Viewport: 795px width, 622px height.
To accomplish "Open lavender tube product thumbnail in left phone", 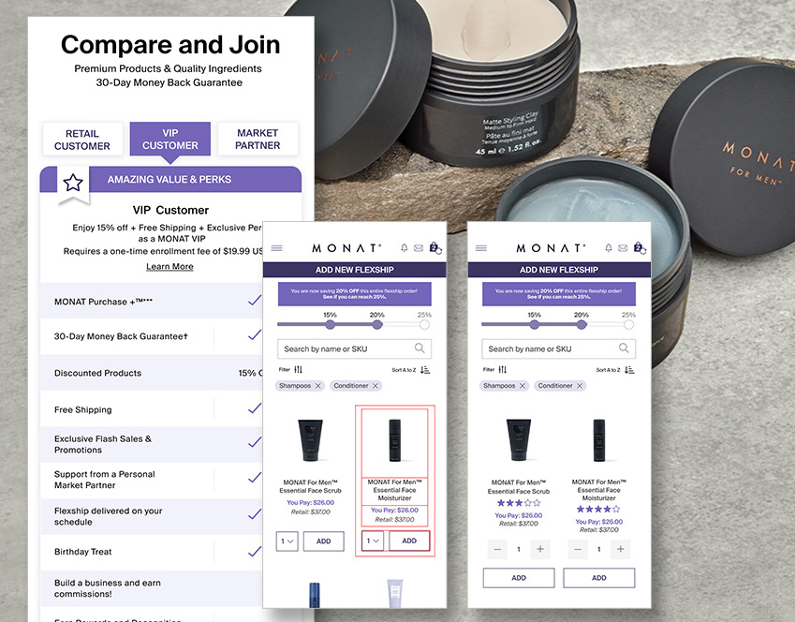I will (395, 594).
